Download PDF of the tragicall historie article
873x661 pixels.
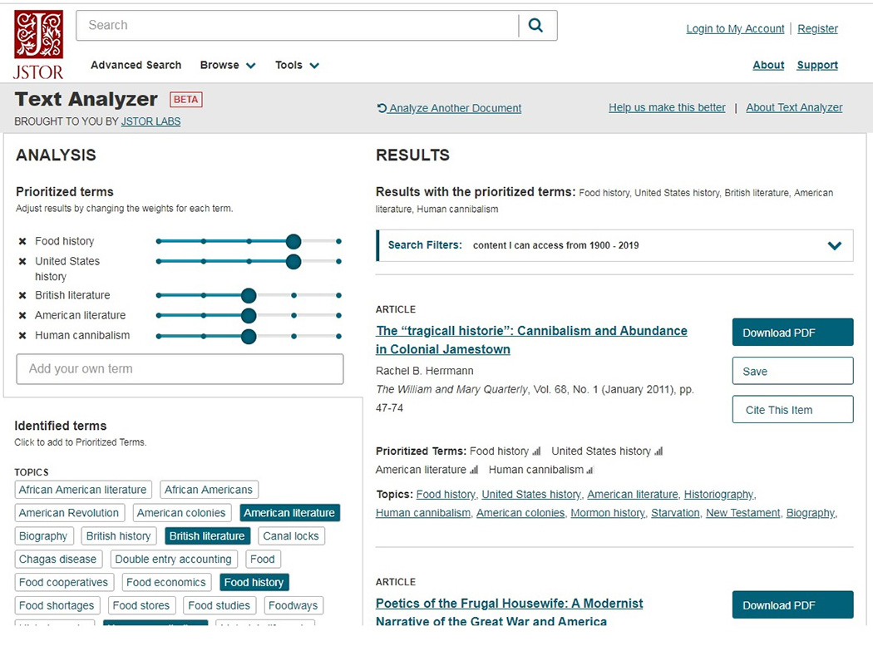[x=792, y=333]
